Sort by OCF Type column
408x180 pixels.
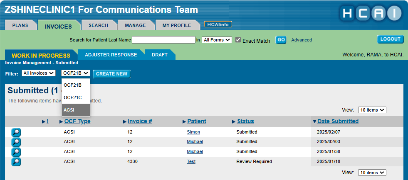(x=77, y=122)
